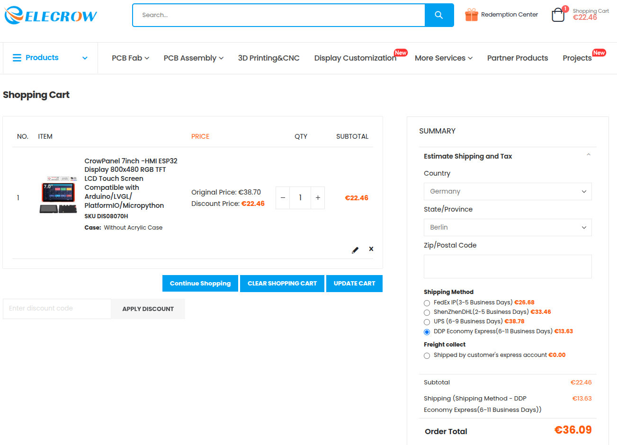The height and width of the screenshot is (445, 617).
Task: Increase quantity with plus button
Action: pos(318,198)
